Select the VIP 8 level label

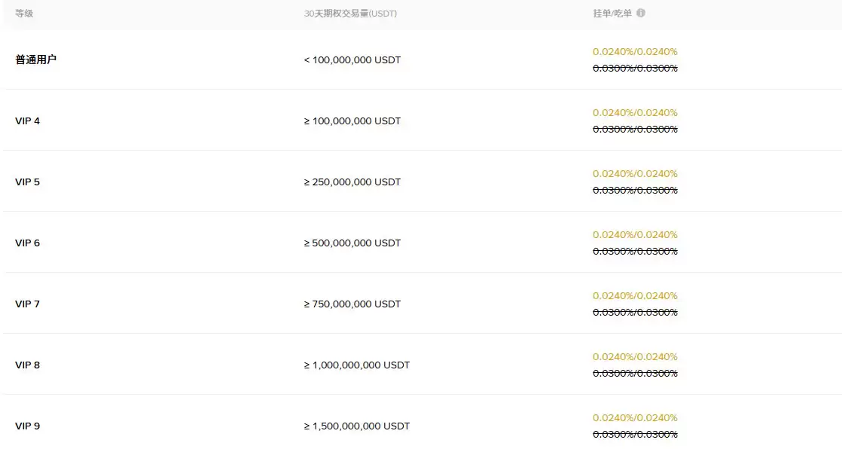[x=28, y=365]
